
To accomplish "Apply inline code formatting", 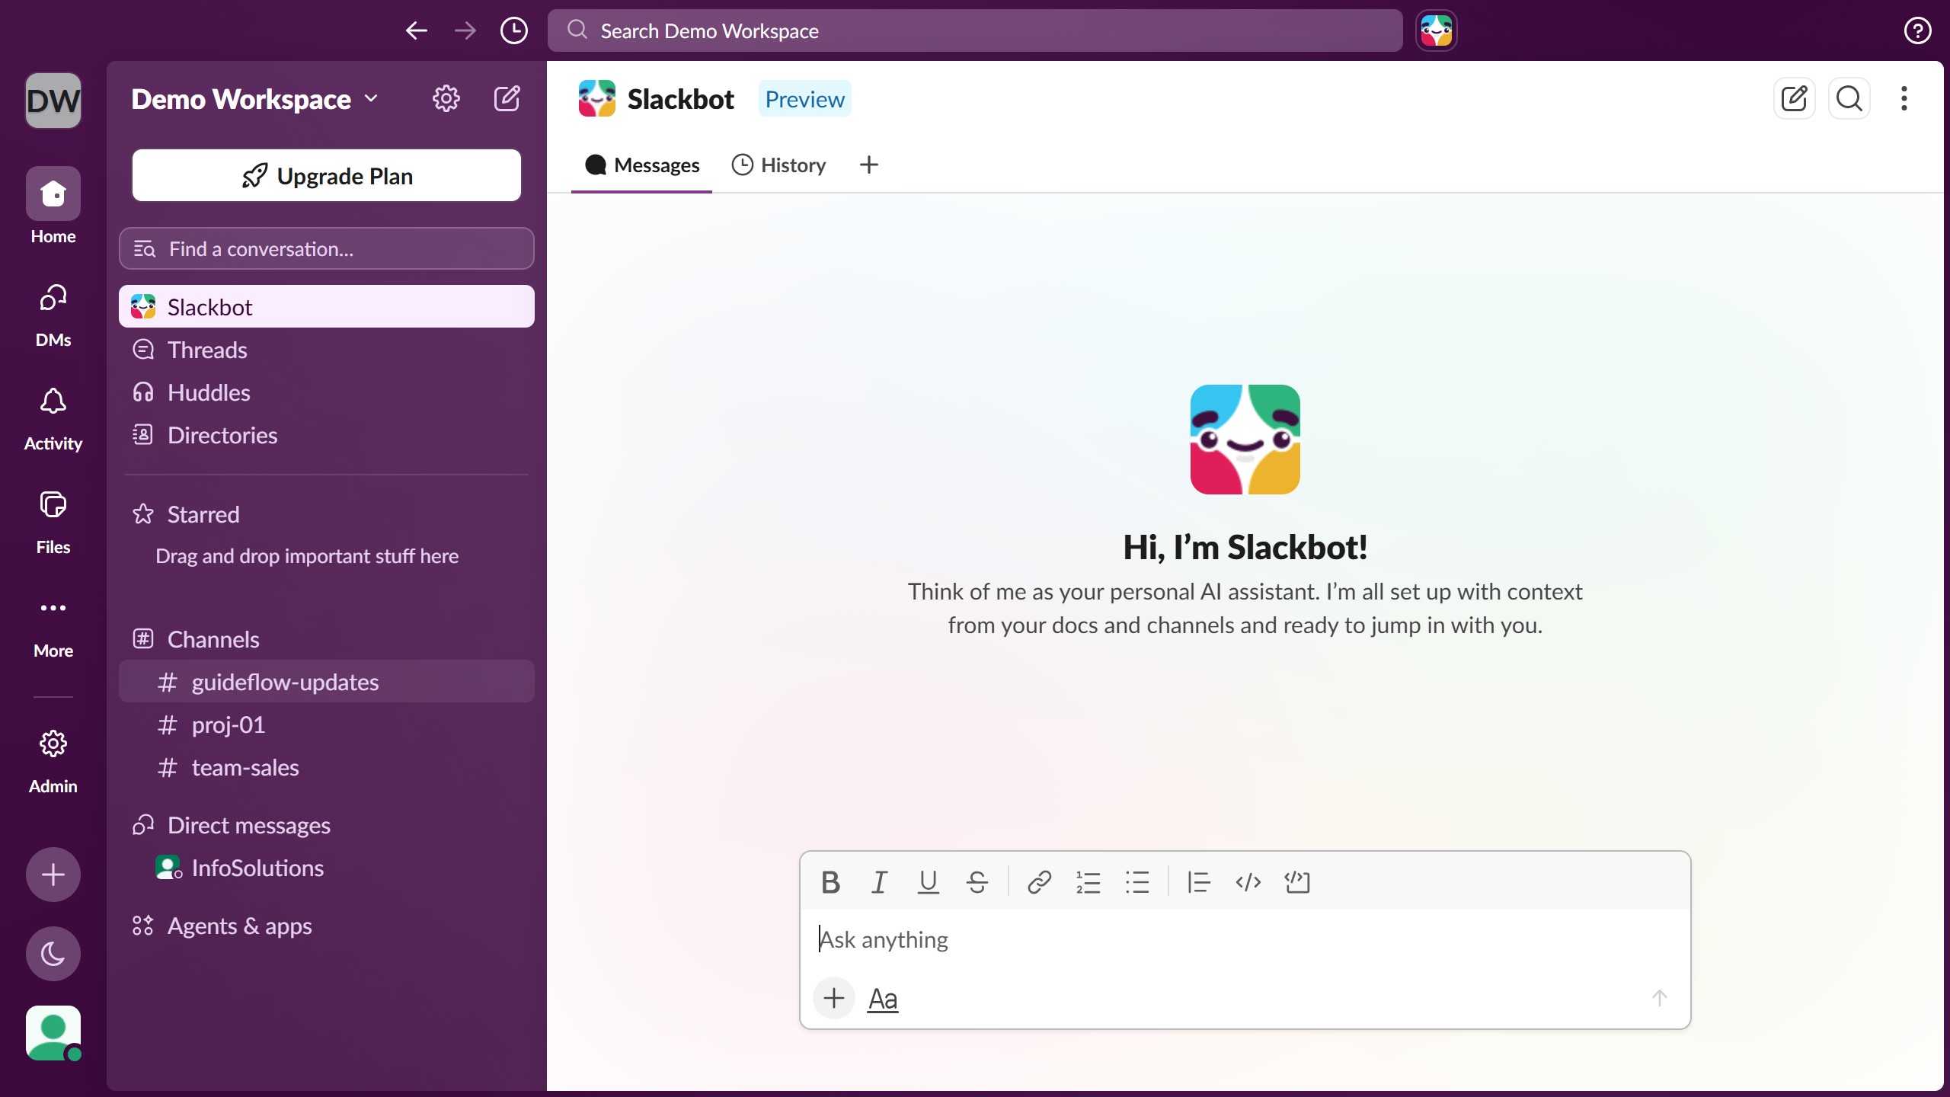I will tap(1248, 882).
